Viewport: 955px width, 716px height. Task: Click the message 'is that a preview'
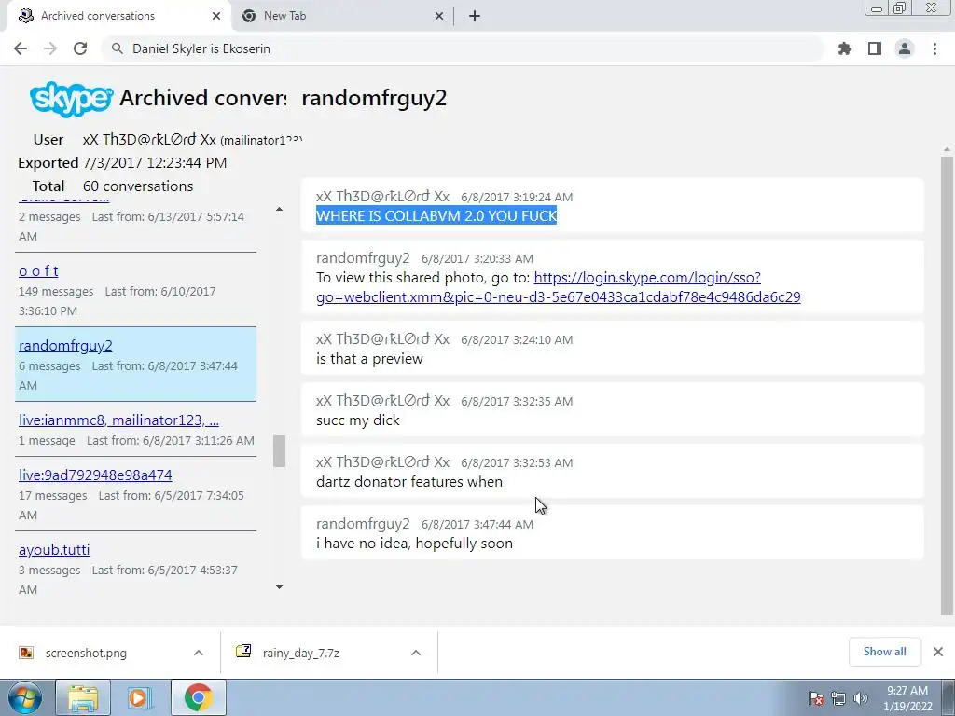coord(369,359)
